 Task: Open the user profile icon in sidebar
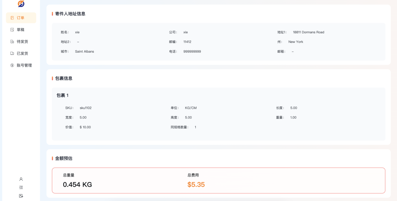point(21,179)
